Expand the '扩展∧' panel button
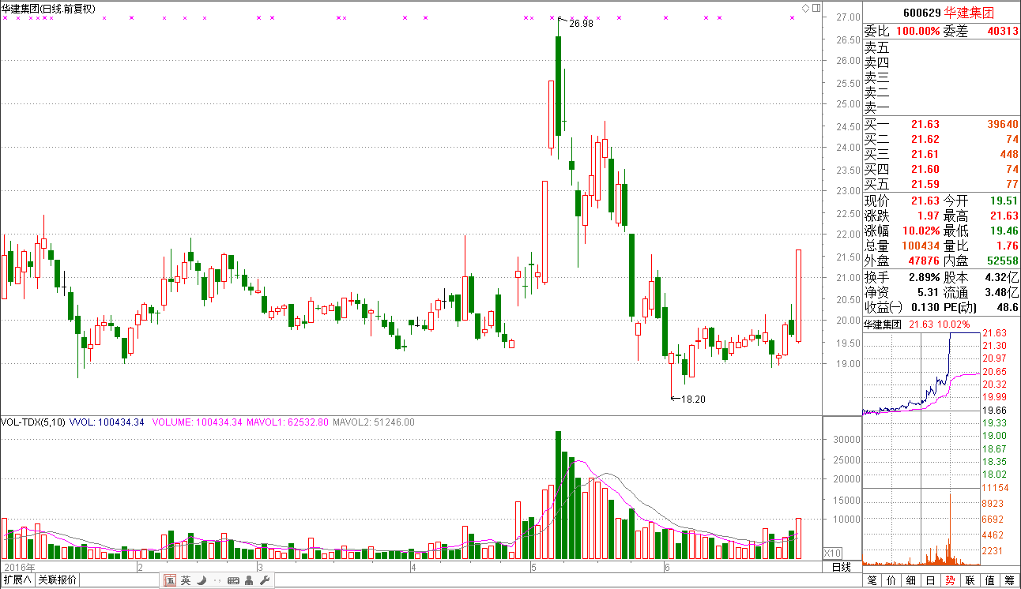 point(17,580)
